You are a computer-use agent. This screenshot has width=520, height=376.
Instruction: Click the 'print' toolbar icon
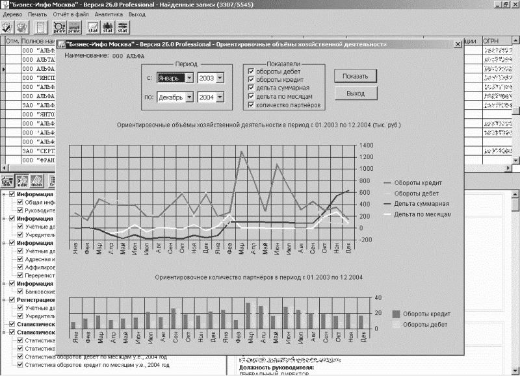click(x=74, y=27)
